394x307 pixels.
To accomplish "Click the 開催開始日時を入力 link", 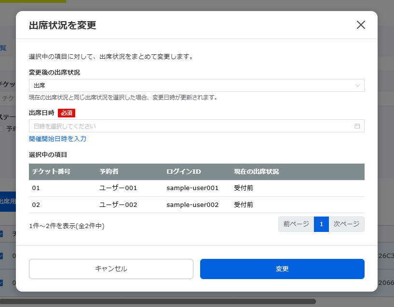I will point(57,139).
